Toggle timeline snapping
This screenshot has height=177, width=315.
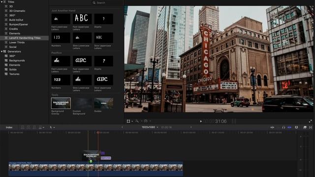click(x=289, y=127)
